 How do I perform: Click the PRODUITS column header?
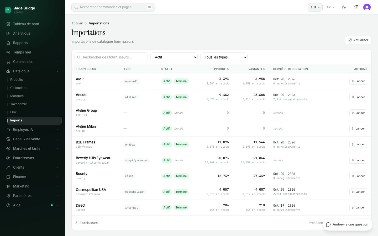pos(221,69)
